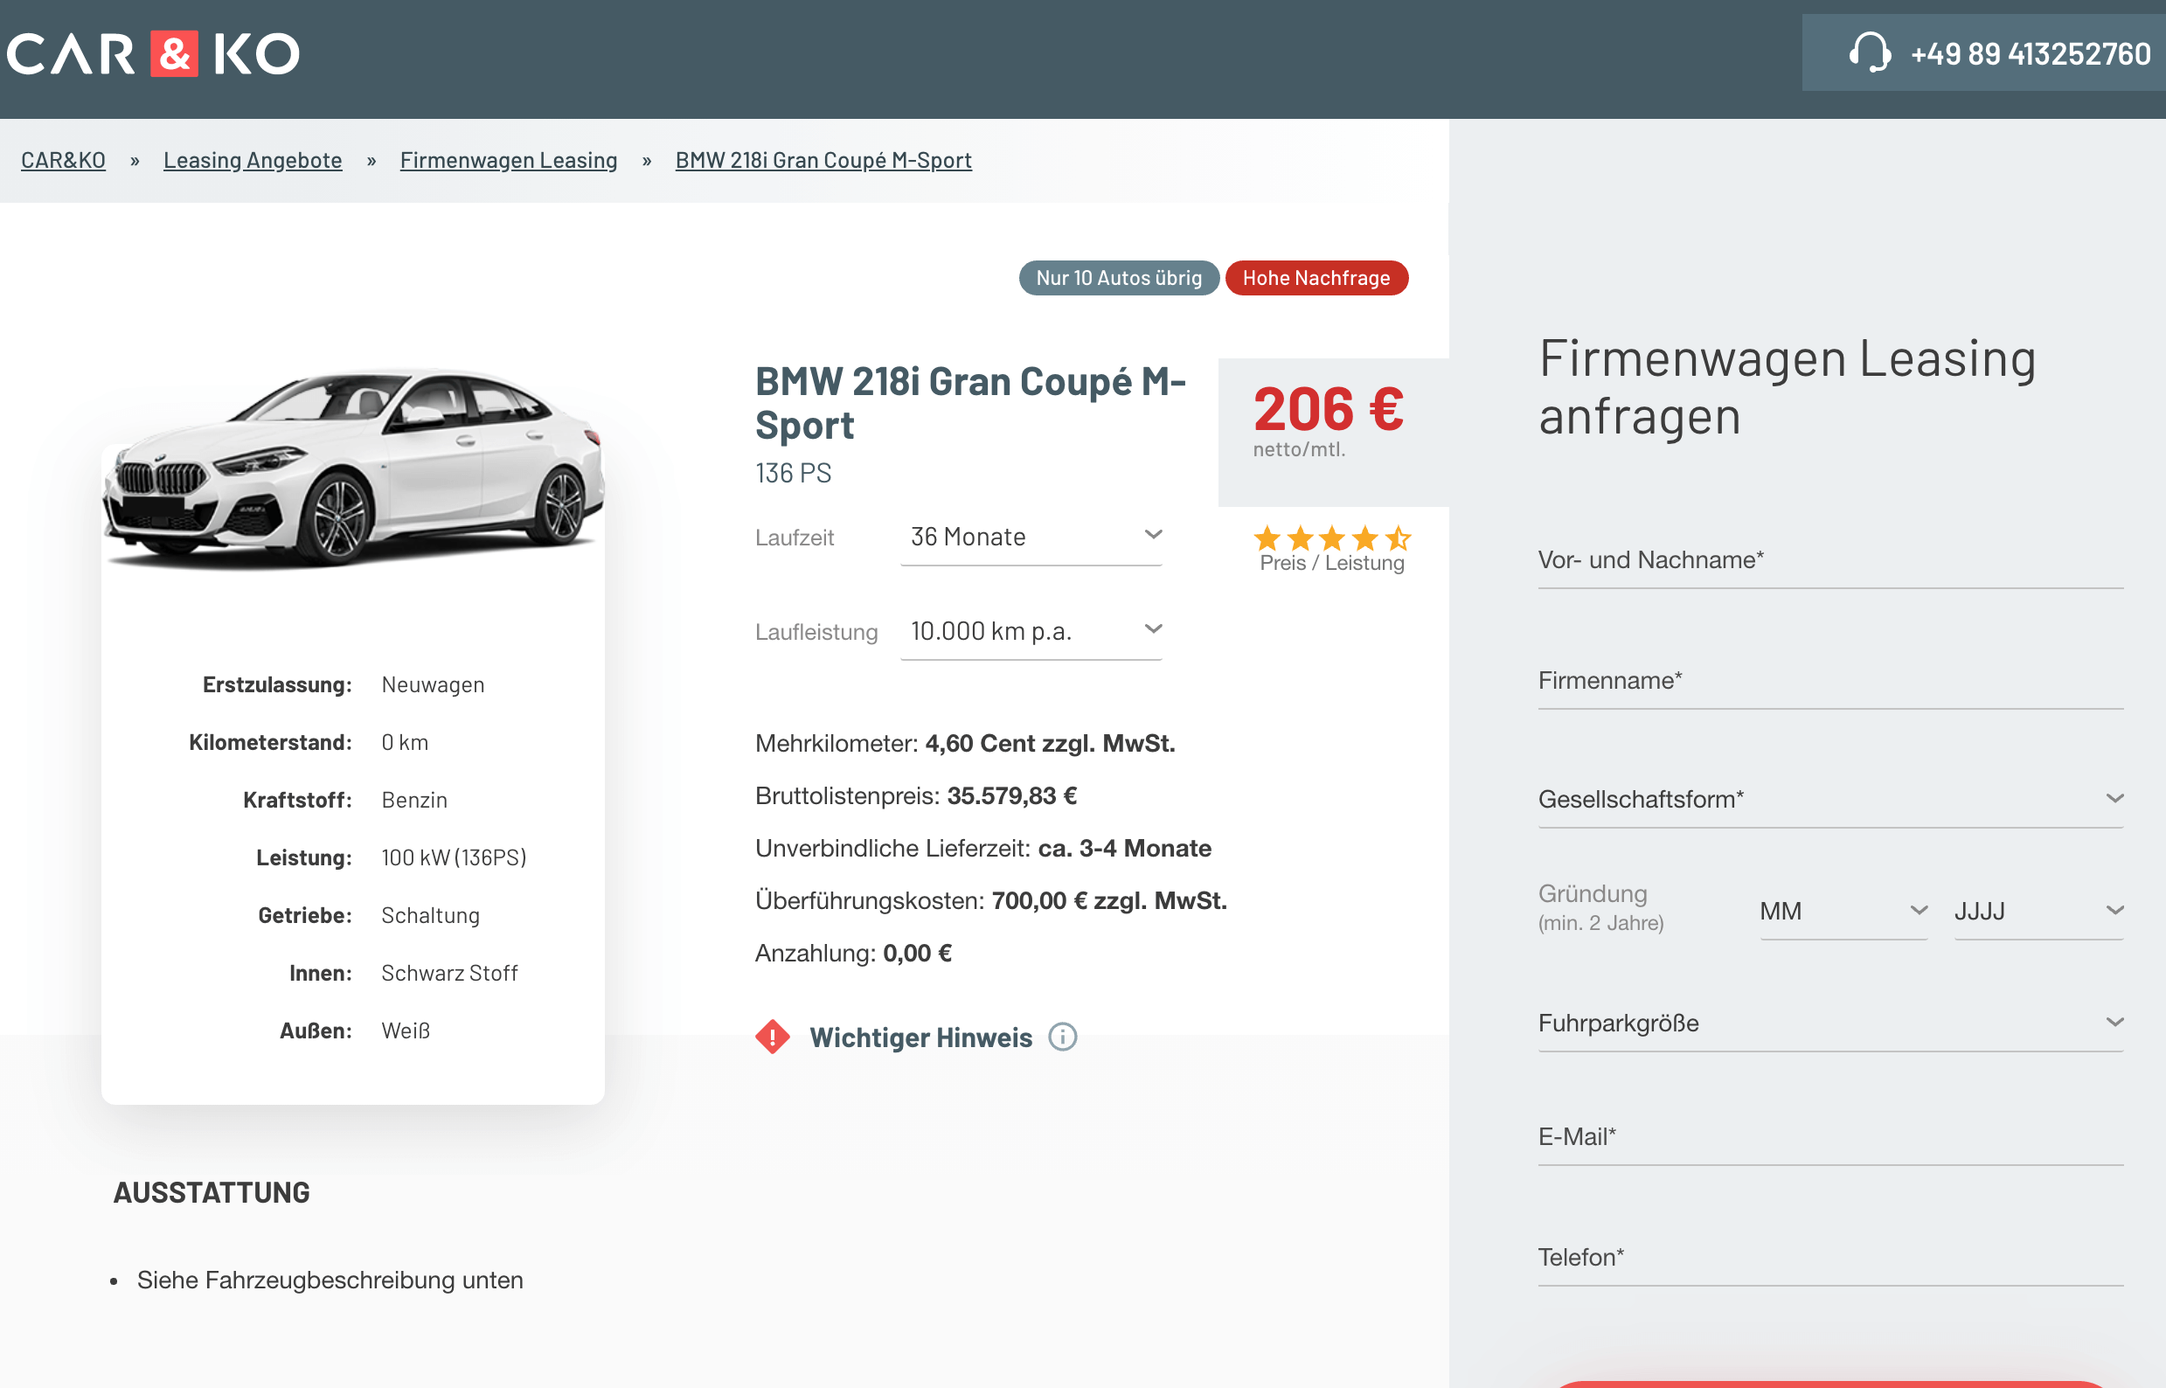The width and height of the screenshot is (2166, 1388).
Task: Click the Erstzulassung 'Neuwagen' value
Action: click(x=433, y=685)
